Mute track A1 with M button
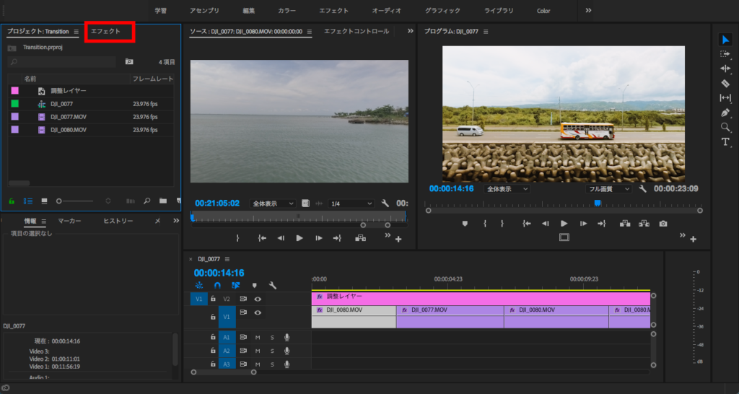Image resolution: width=739 pixels, height=394 pixels. tap(258, 338)
